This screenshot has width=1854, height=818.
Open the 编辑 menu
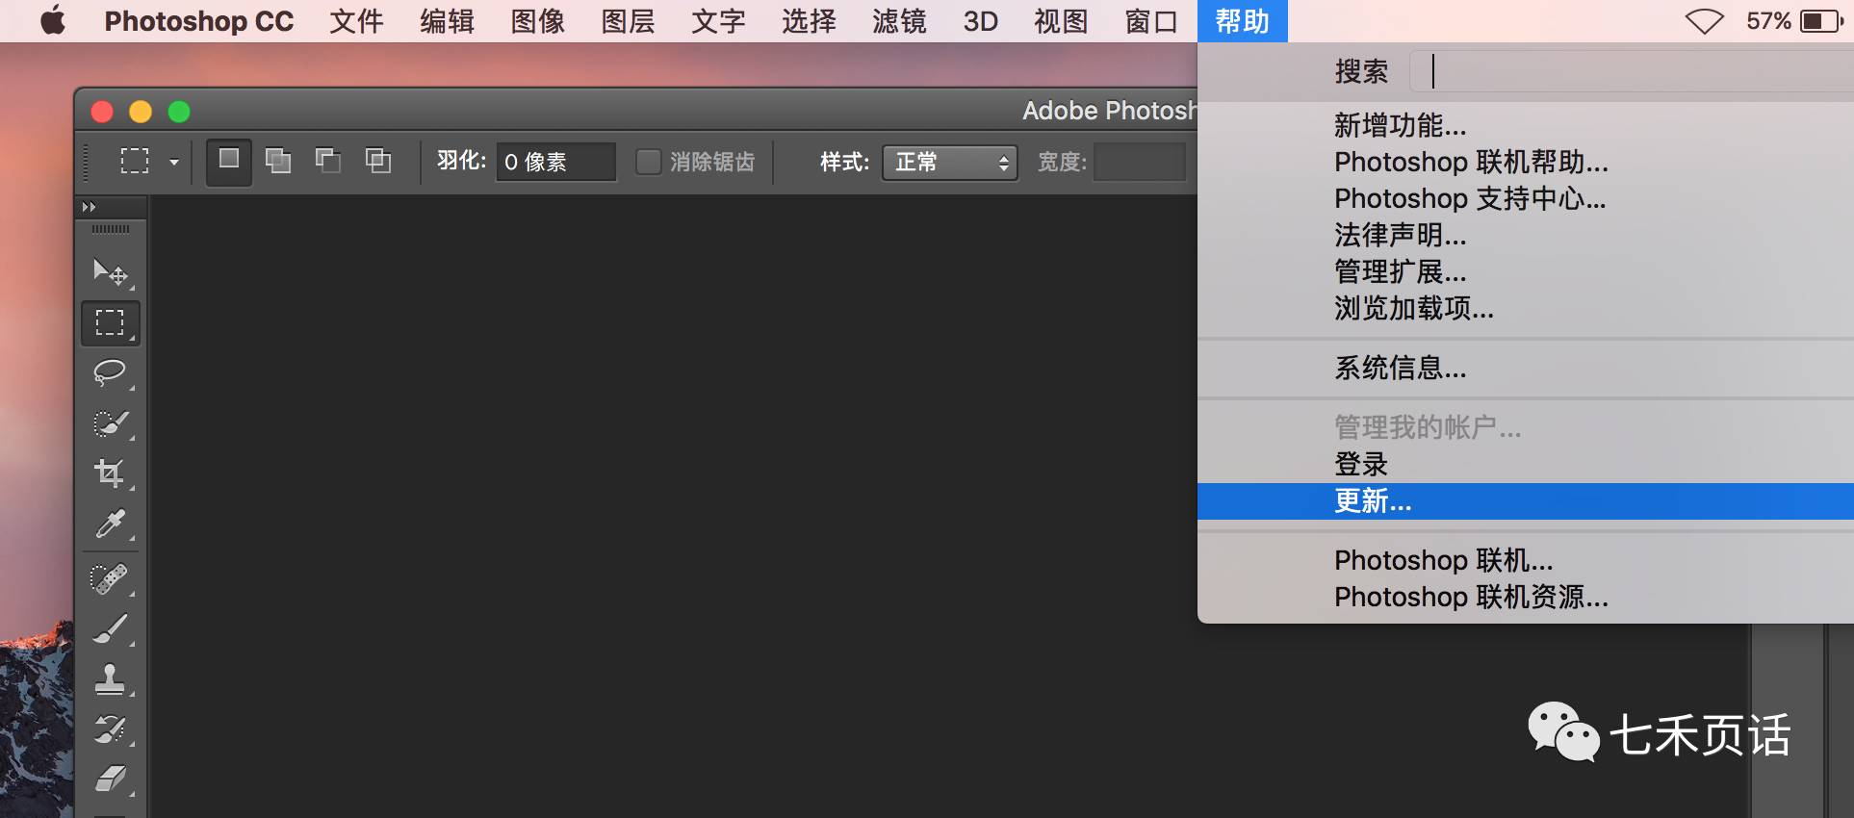447,21
